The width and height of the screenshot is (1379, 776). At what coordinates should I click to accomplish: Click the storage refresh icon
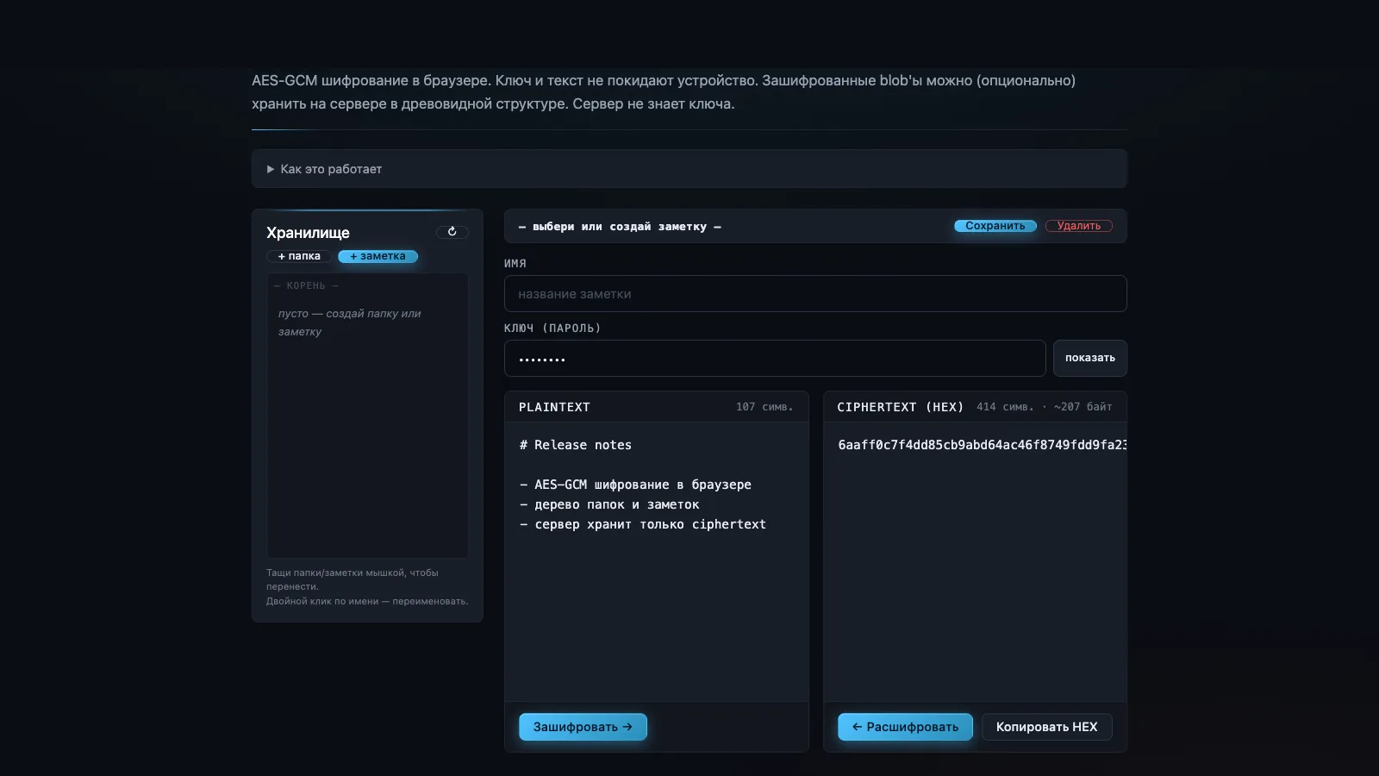click(452, 232)
